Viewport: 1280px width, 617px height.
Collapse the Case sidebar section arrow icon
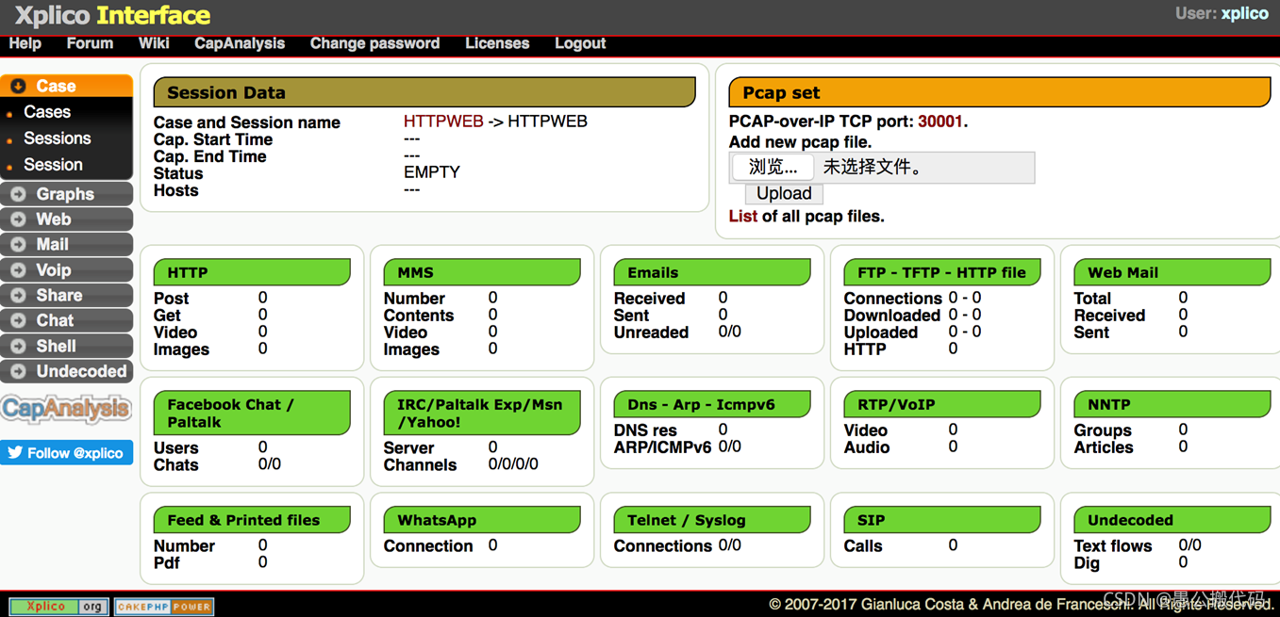click(18, 86)
